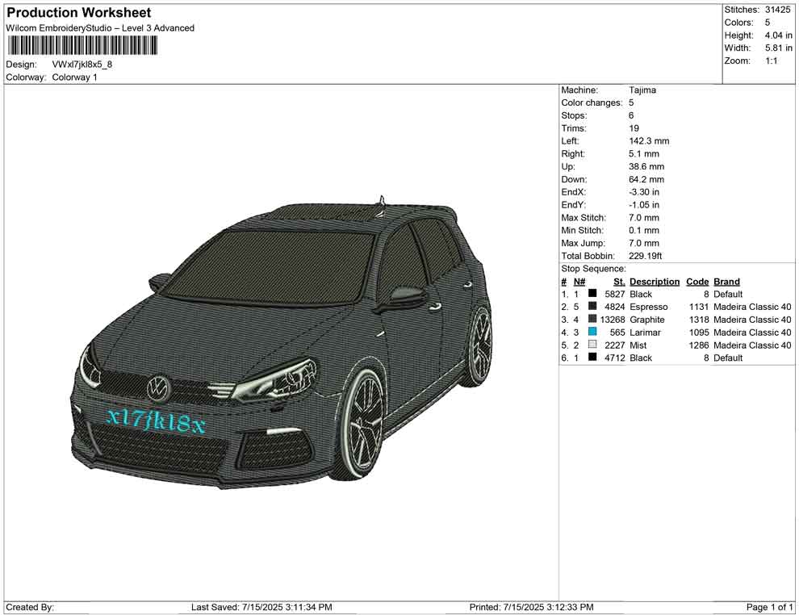Select the Mist color swatch

(x=592, y=345)
